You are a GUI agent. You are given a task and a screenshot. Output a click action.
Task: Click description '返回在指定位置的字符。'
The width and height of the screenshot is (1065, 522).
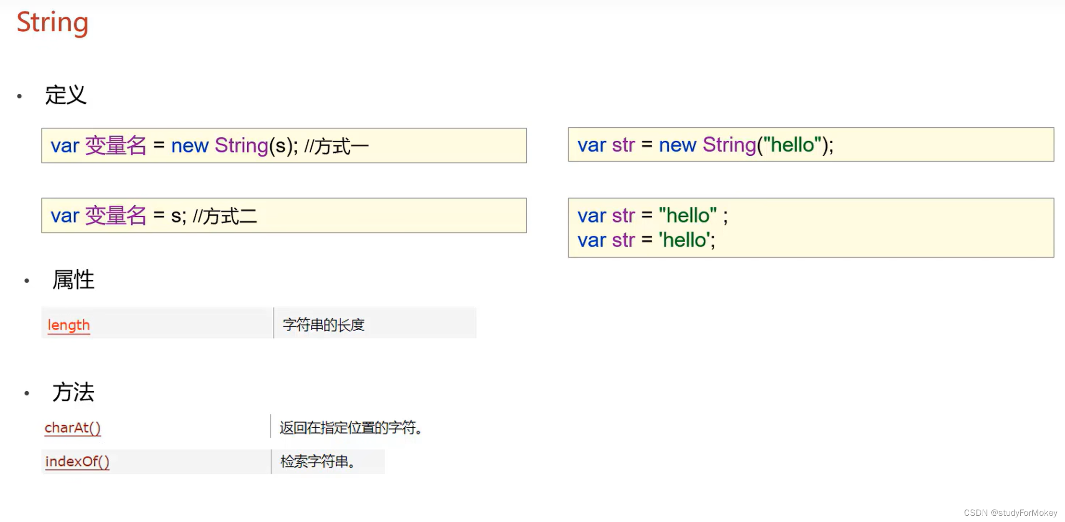click(351, 427)
